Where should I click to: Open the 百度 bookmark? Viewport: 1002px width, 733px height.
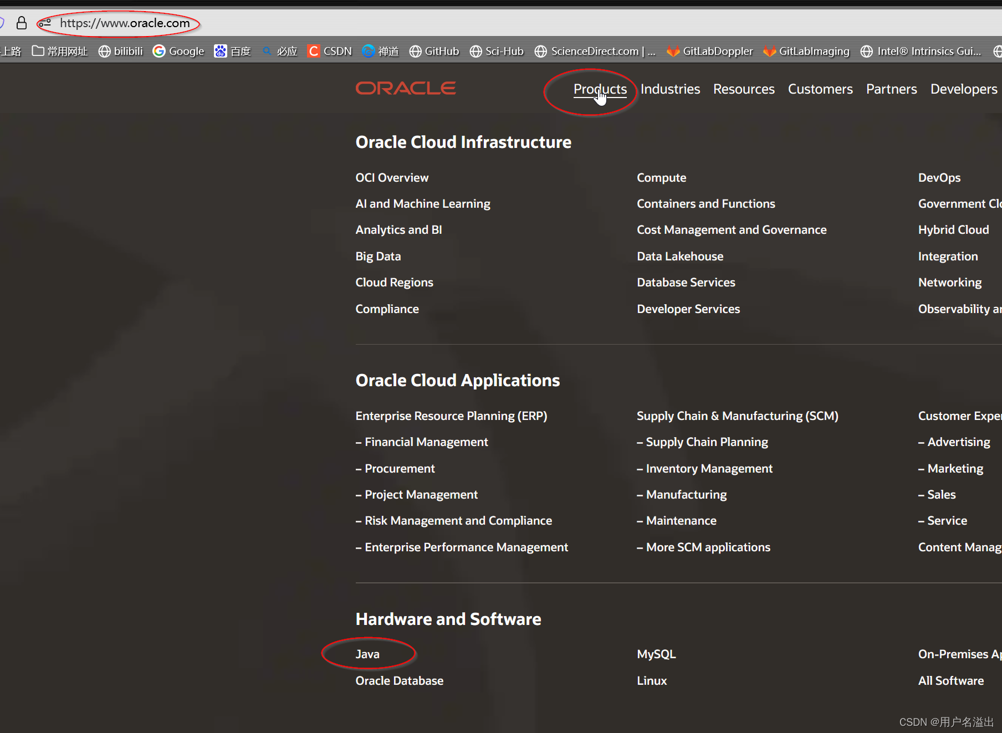[x=232, y=51]
